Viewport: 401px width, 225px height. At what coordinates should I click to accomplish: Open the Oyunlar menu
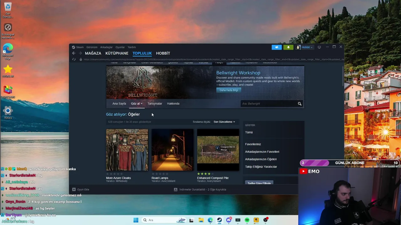pos(120,47)
